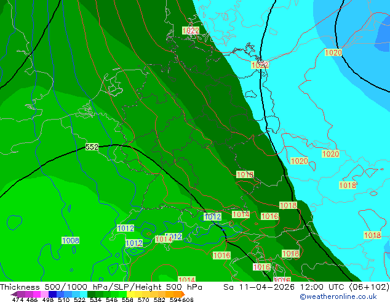Click the darkest green legend swatch
Screen dimensions: 390x302
[x=91, y=294]
